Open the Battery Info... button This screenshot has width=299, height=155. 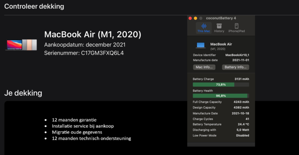(235, 67)
